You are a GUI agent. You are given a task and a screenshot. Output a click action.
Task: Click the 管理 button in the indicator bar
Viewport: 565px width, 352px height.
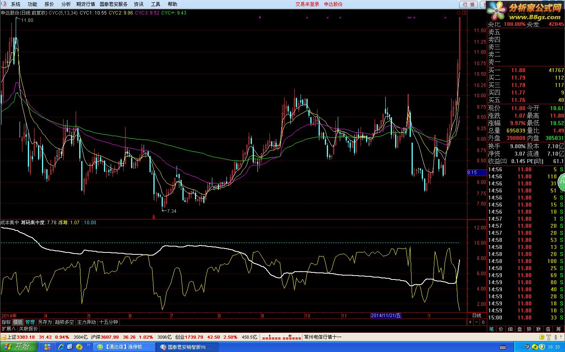pos(30,322)
